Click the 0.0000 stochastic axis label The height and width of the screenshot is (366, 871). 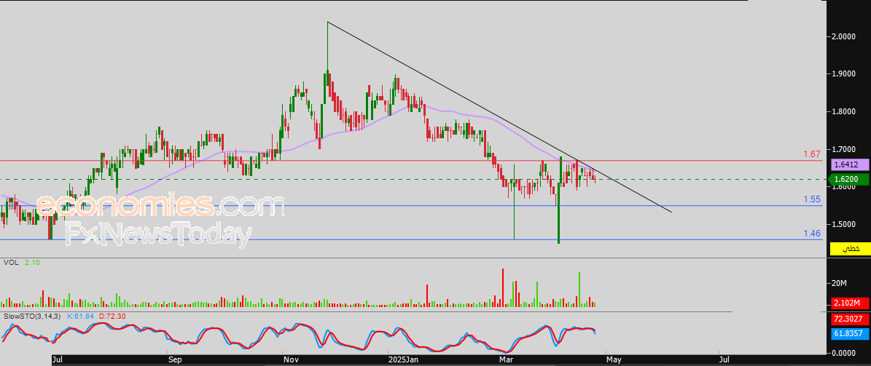point(843,353)
